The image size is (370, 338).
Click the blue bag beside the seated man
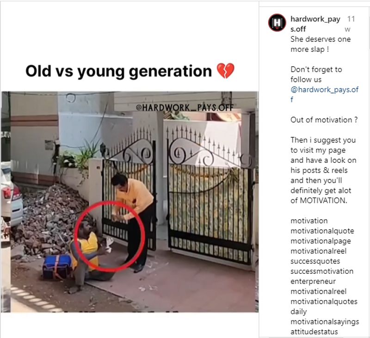(x=57, y=266)
